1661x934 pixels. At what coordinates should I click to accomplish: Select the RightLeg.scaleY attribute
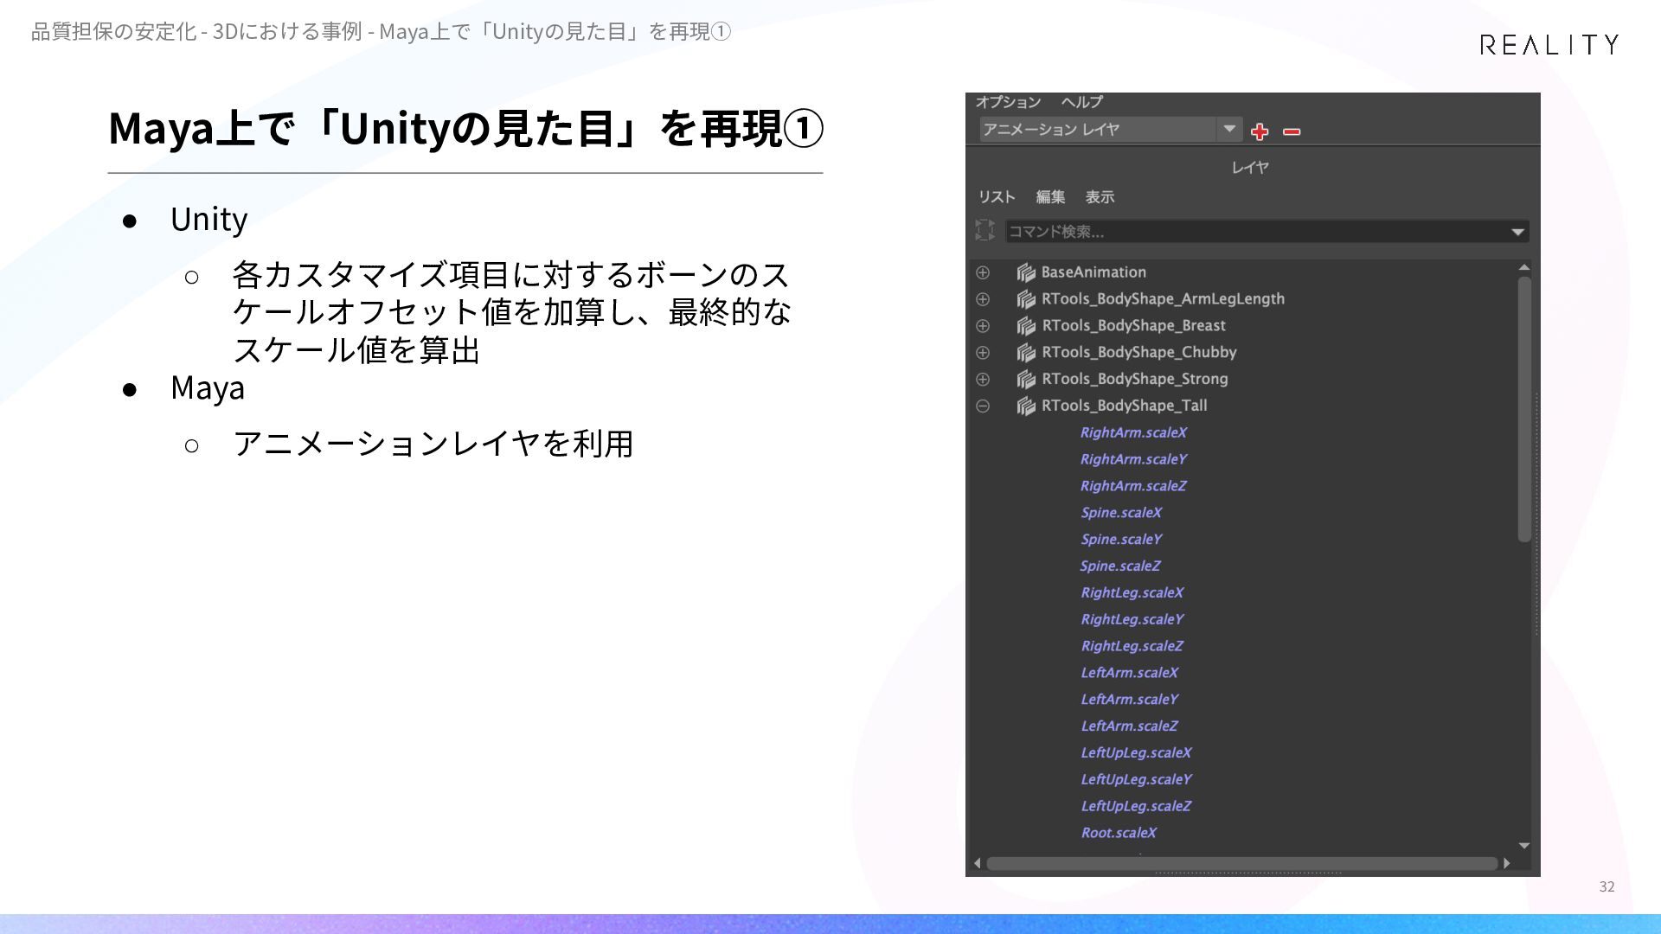coord(1132,620)
